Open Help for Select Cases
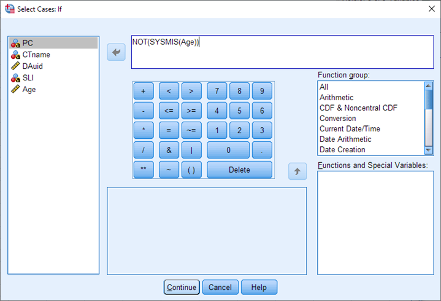441x301 pixels. click(x=259, y=287)
